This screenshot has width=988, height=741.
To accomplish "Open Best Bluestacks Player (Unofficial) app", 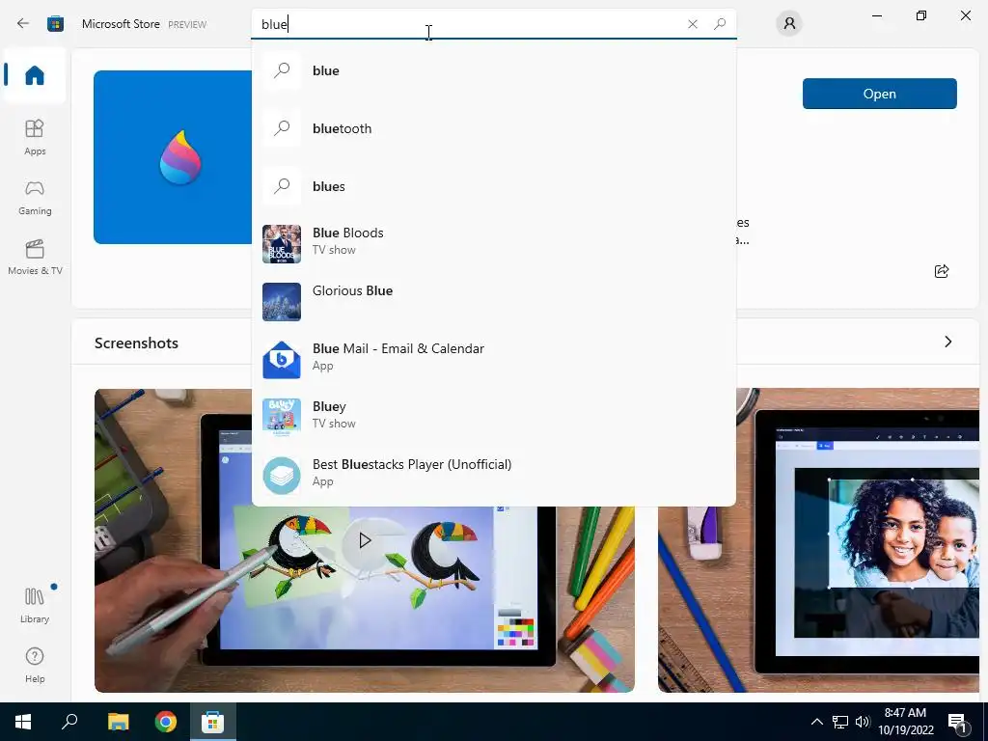I will coord(493,475).
